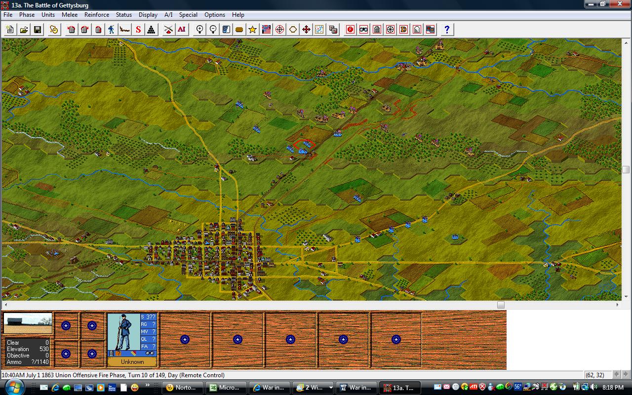
Task: Click the orange D disrupted units icon
Action: click(x=404, y=30)
